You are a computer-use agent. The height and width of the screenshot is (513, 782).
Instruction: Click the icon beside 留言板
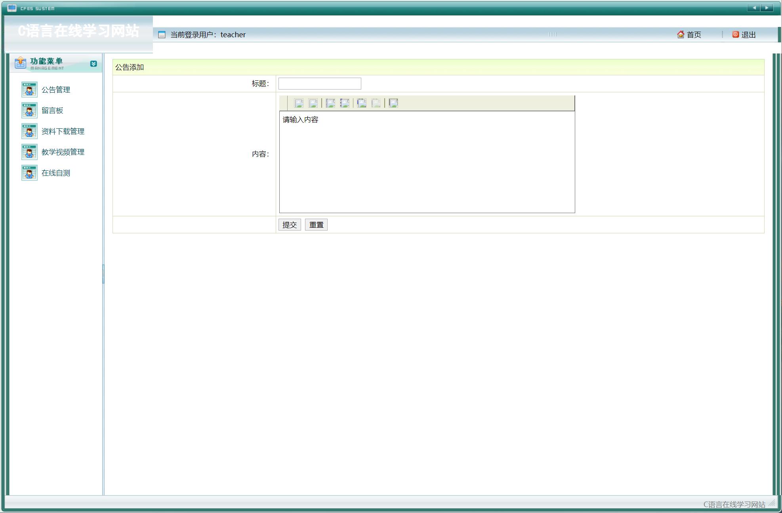[x=29, y=111]
